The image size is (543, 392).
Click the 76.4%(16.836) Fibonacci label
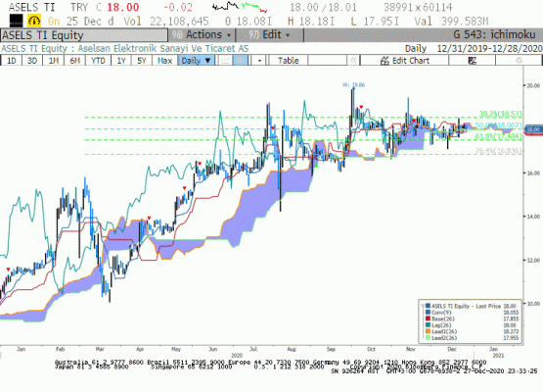click(x=498, y=151)
